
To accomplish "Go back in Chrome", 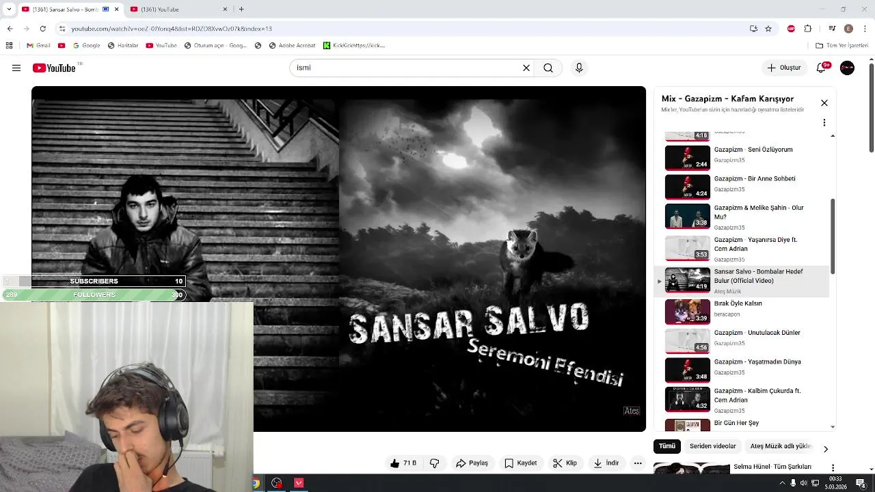I will coord(10,29).
